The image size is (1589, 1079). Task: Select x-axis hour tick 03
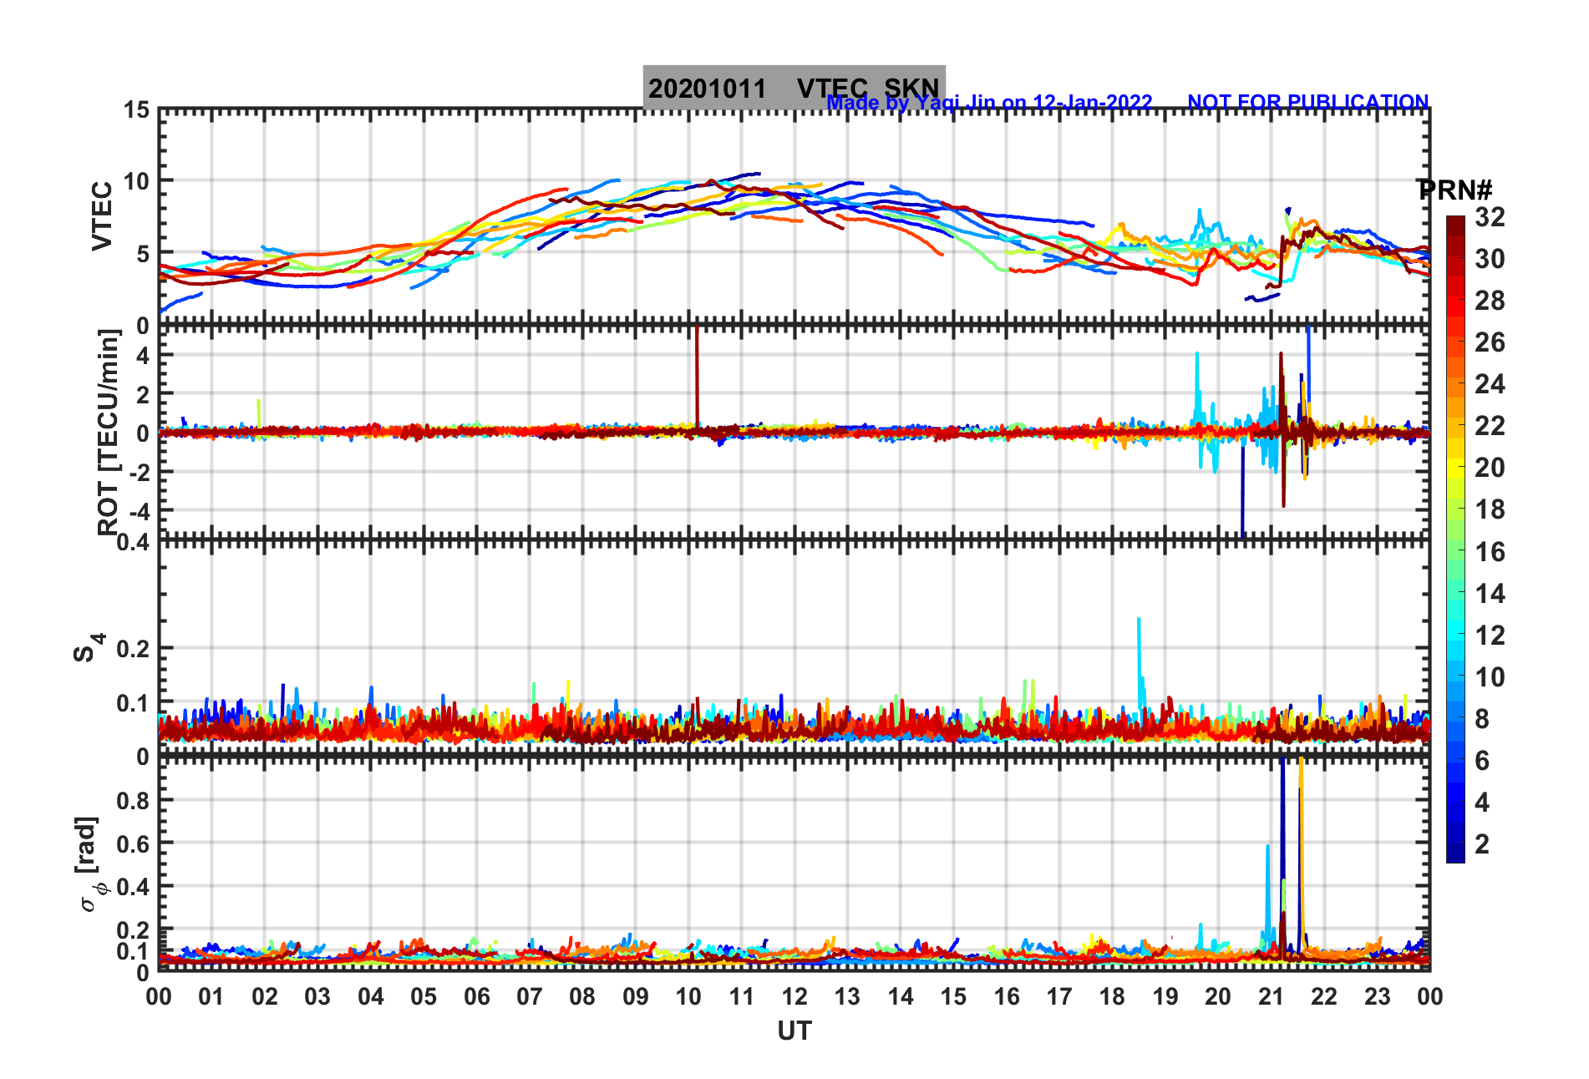pyautogui.click(x=317, y=996)
